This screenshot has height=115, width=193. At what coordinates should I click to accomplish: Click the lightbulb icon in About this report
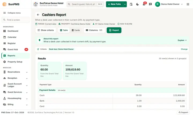[39, 40]
